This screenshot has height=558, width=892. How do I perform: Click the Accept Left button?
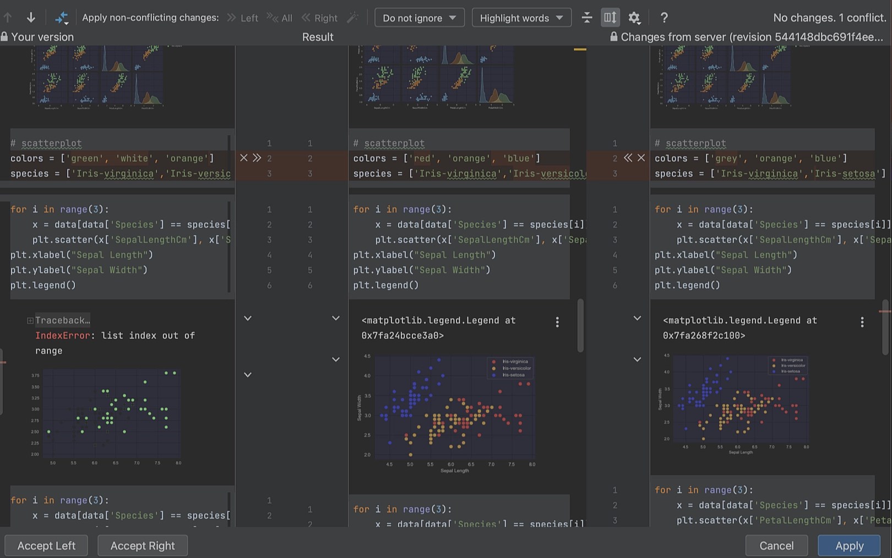46,545
